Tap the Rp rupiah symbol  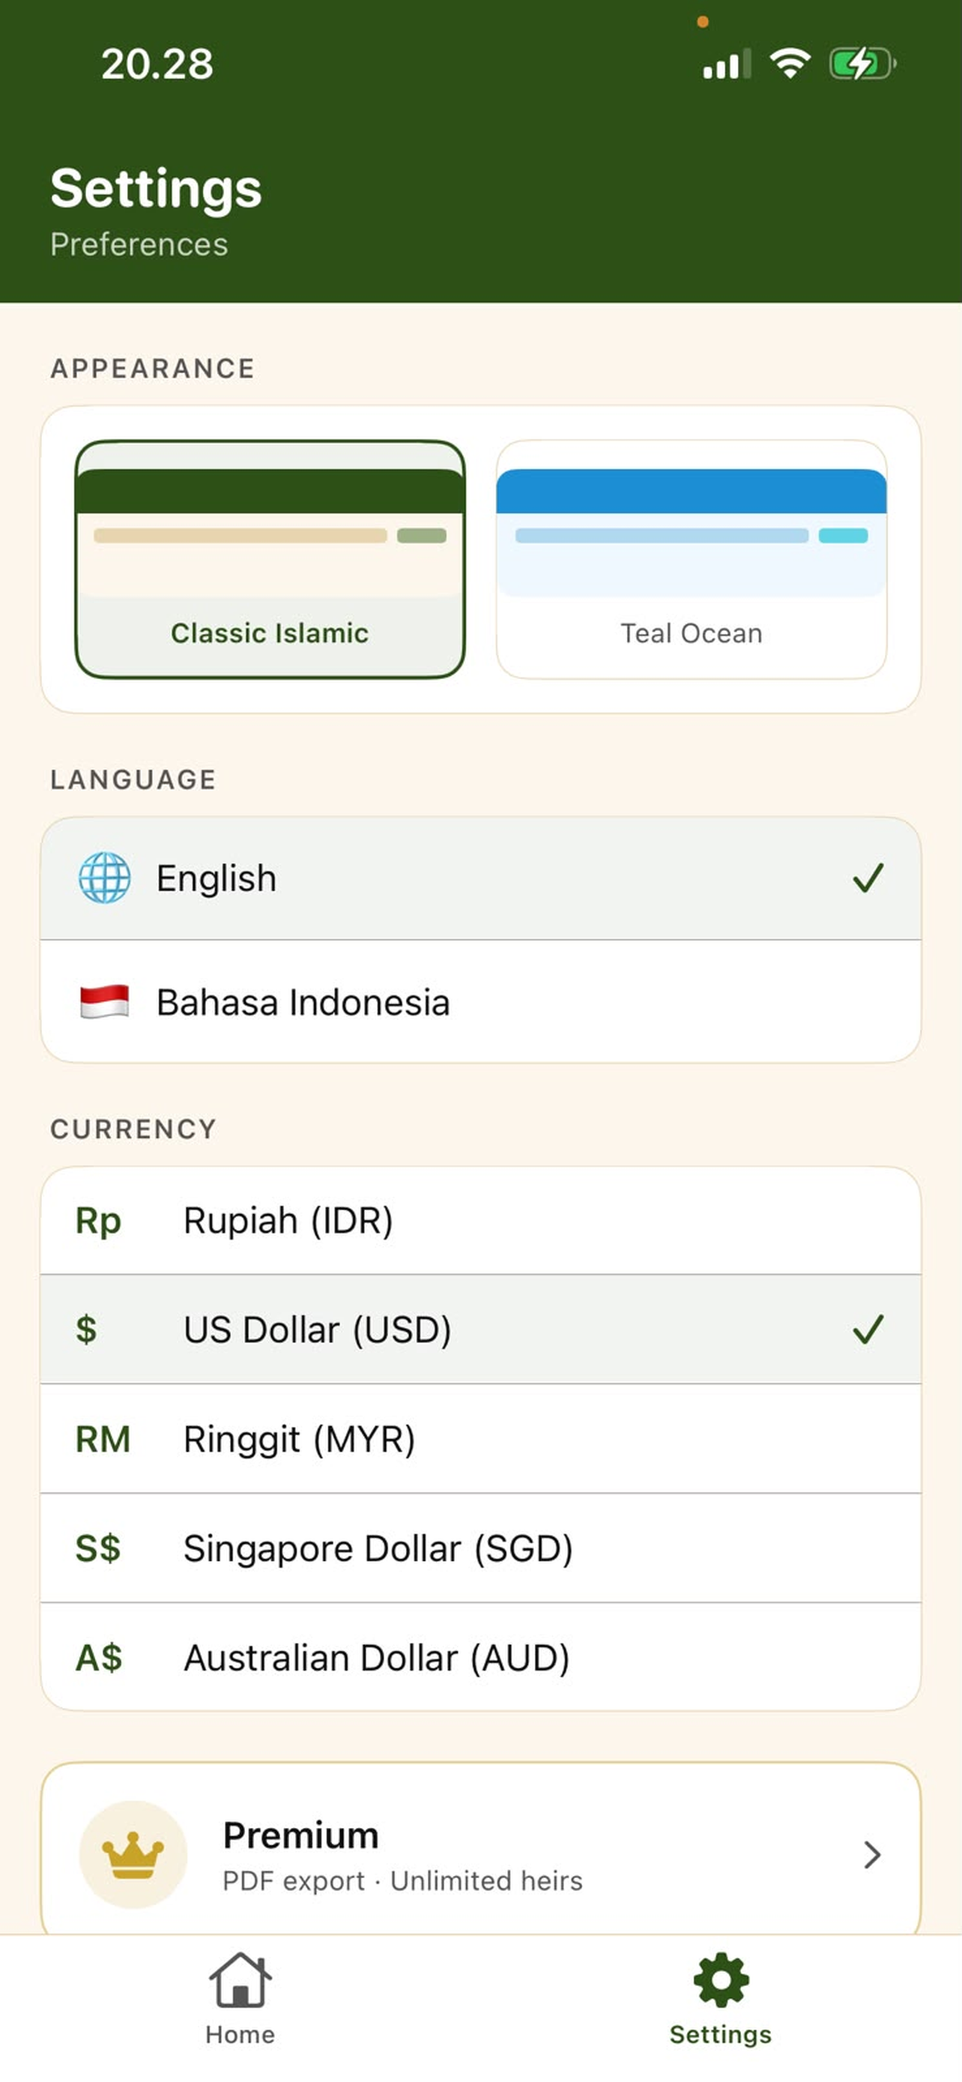(x=97, y=1220)
